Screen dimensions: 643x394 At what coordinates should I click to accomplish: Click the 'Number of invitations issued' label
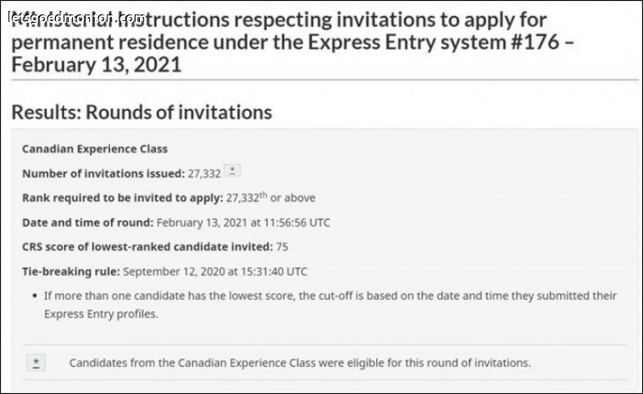pyautogui.click(x=103, y=173)
